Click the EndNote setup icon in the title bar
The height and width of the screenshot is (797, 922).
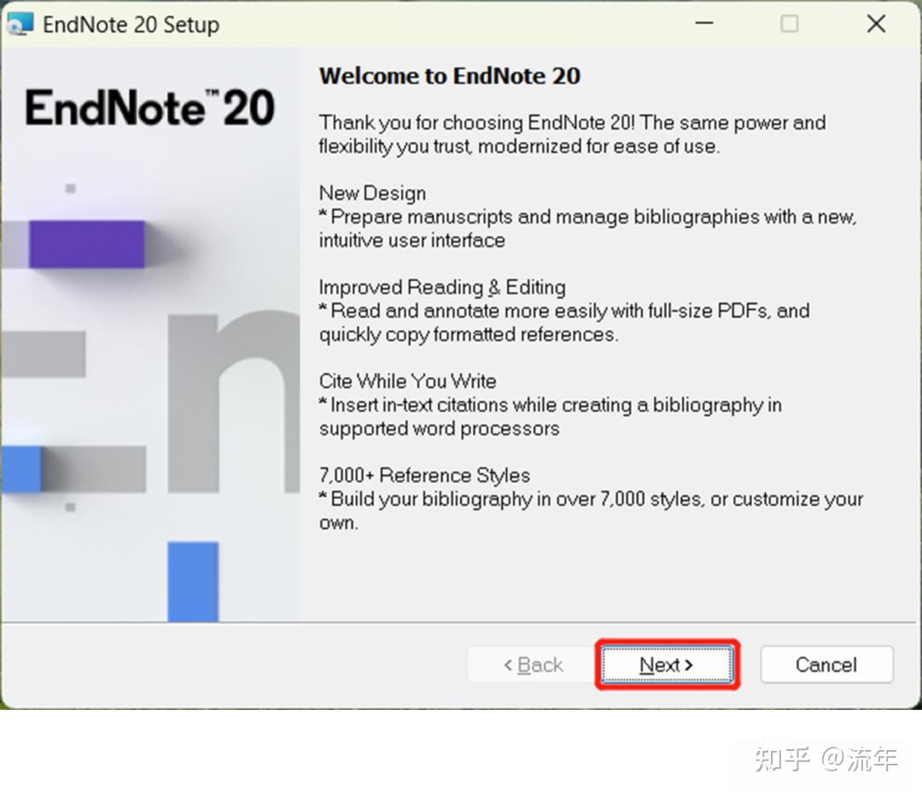pyautogui.click(x=19, y=24)
